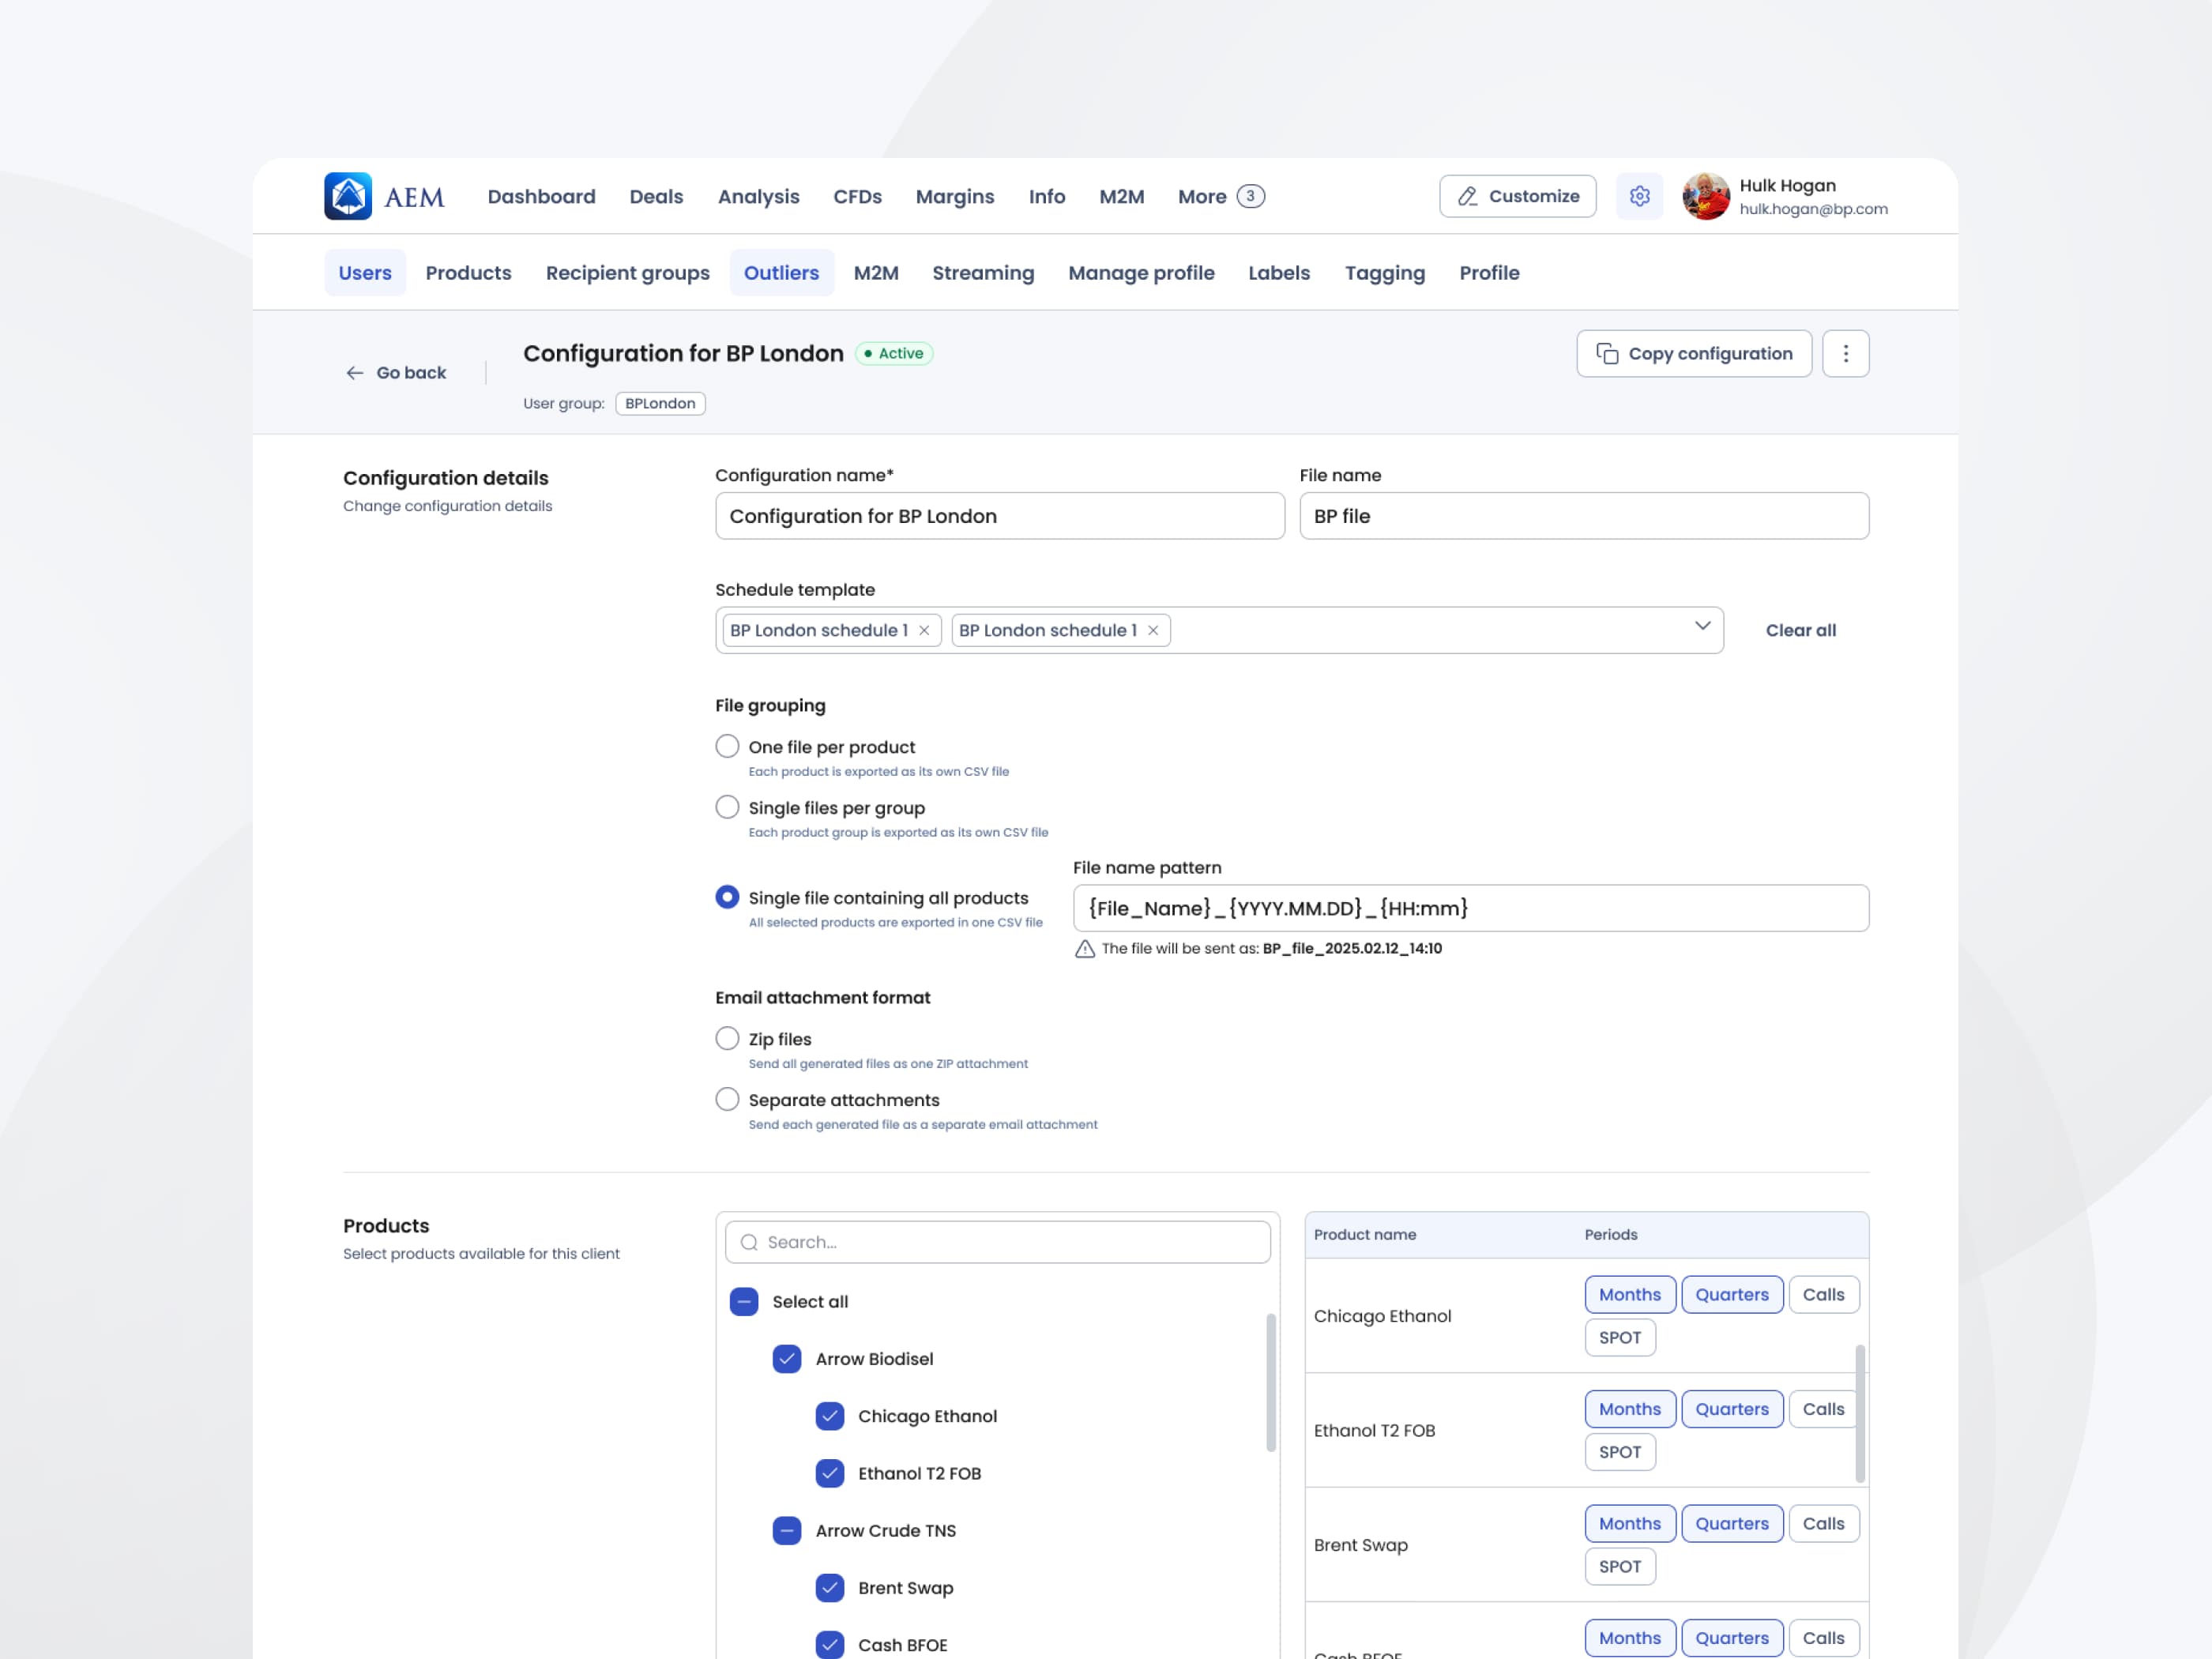
Task: Open the Analysis menu
Action: click(758, 197)
